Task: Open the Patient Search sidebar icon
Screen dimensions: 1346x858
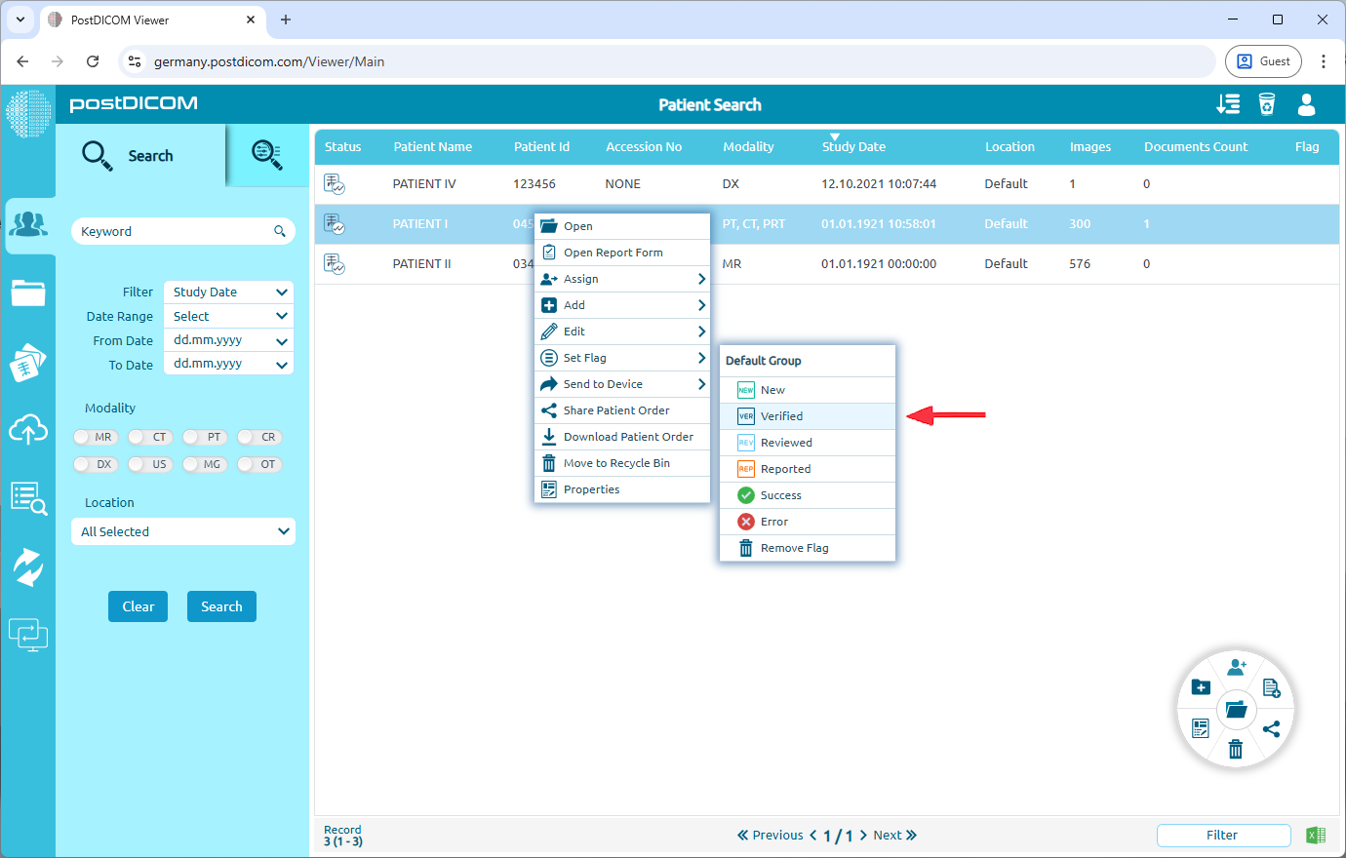Action: [x=29, y=223]
